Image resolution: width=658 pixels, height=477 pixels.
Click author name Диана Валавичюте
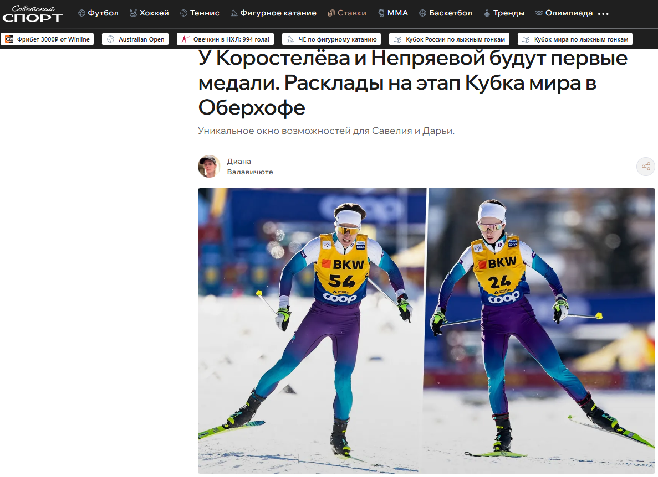tap(250, 167)
